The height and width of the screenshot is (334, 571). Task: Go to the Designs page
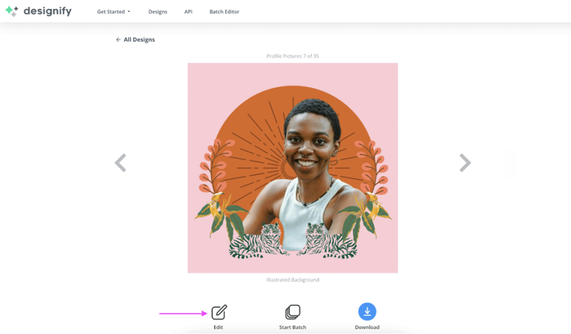(x=158, y=12)
